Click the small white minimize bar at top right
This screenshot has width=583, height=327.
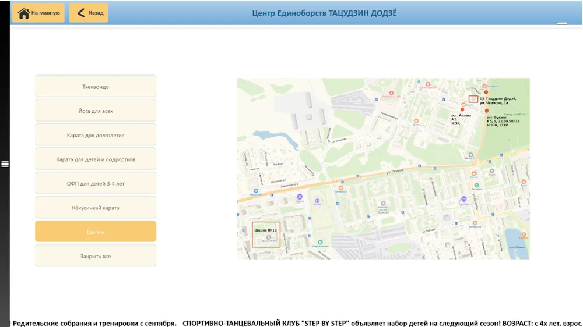point(561,23)
